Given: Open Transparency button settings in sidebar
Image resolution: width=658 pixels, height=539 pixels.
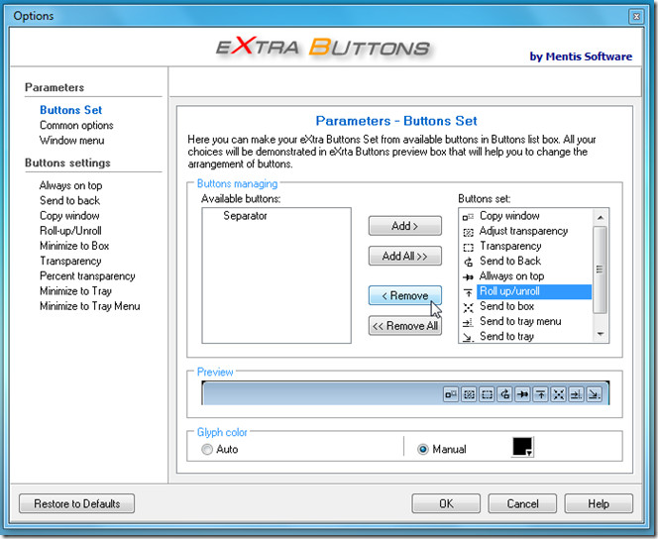Looking at the screenshot, I should pos(70,261).
